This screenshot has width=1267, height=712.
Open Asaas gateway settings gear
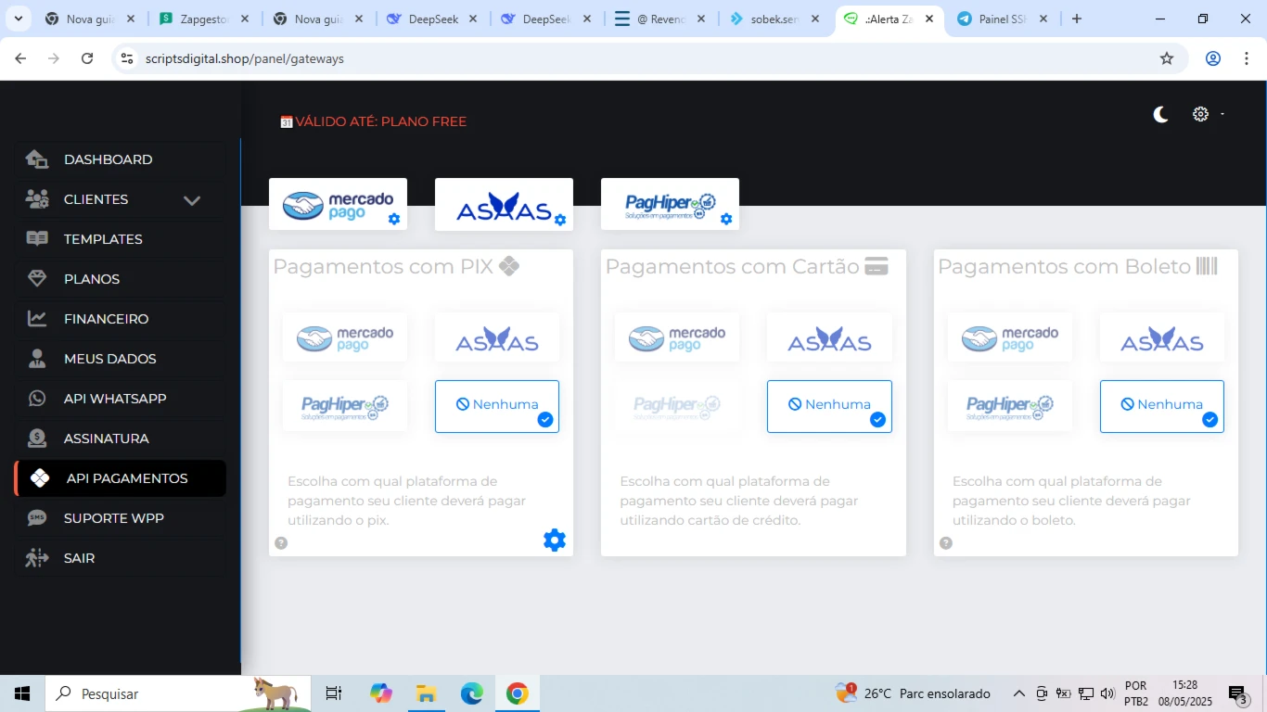coord(560,220)
